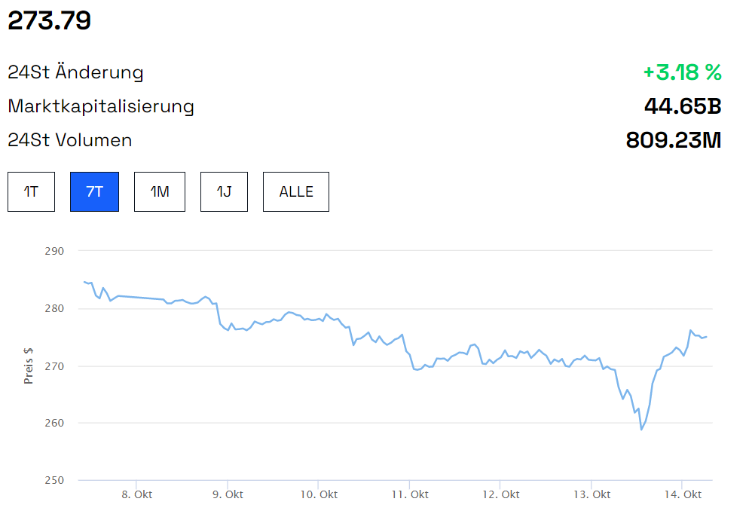Click the rightmost end of the price line
This screenshot has width=752, height=517.
(706, 337)
